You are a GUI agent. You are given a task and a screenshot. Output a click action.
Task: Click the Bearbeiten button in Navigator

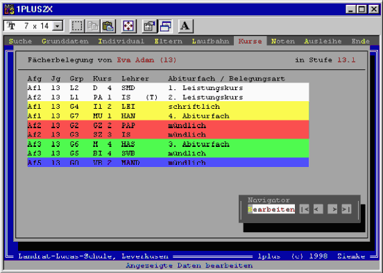pyautogui.click(x=271, y=209)
